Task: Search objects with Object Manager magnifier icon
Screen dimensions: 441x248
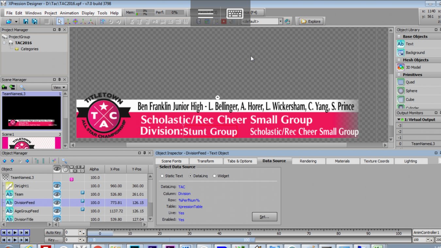Action: (x=64, y=161)
